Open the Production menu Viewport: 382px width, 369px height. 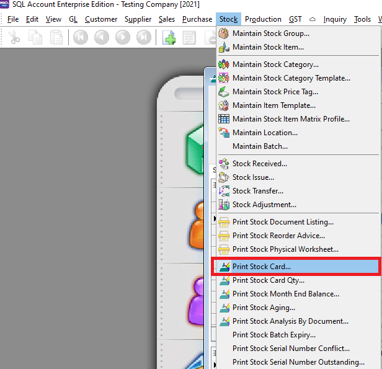pyautogui.click(x=263, y=19)
